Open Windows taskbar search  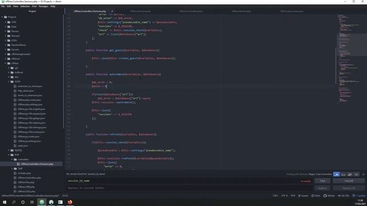(14, 202)
